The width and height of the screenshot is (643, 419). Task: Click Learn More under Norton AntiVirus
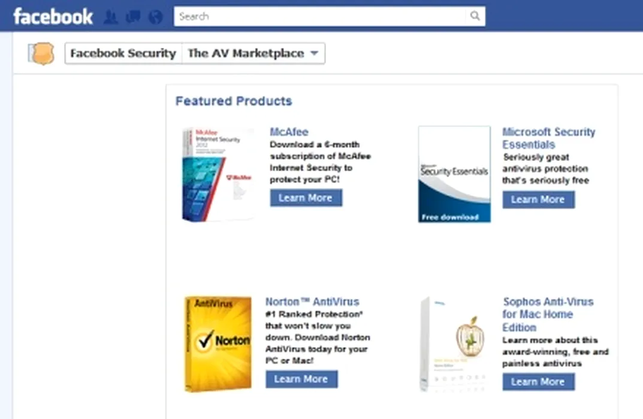(301, 379)
